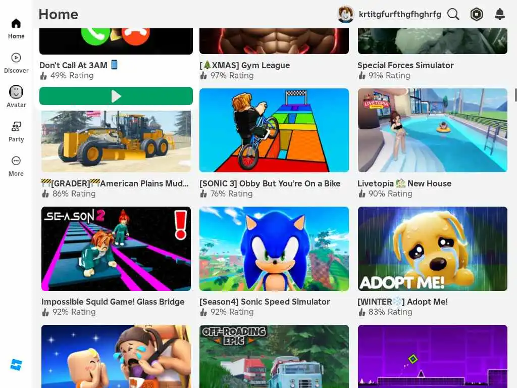Open the Party sidebar icon
This screenshot has height=388, width=517.
pos(16,126)
